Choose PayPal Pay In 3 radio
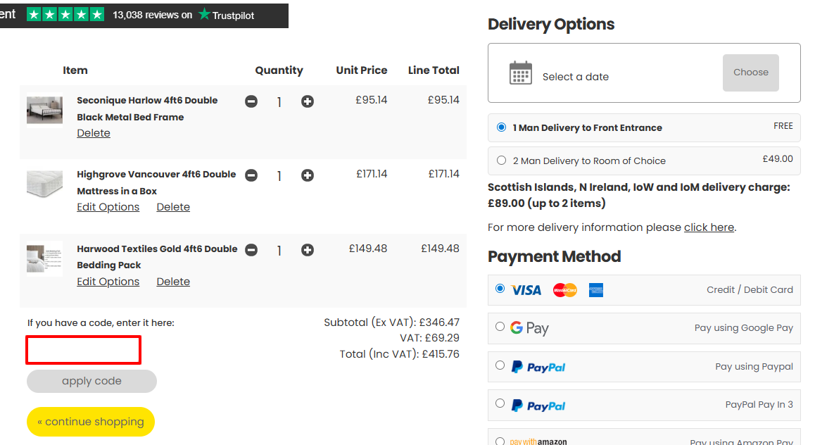 [x=500, y=403]
